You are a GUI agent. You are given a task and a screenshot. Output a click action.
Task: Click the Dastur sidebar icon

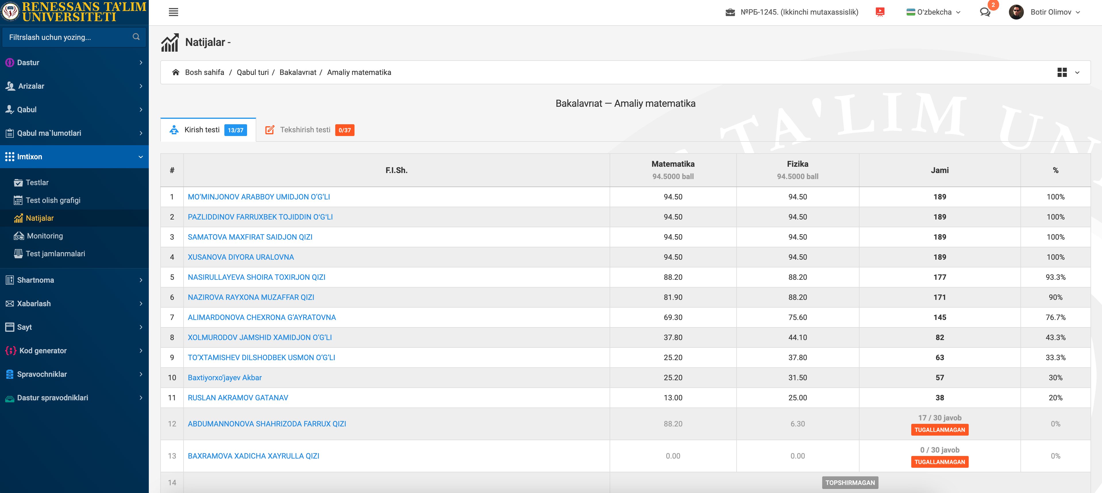[x=9, y=62]
